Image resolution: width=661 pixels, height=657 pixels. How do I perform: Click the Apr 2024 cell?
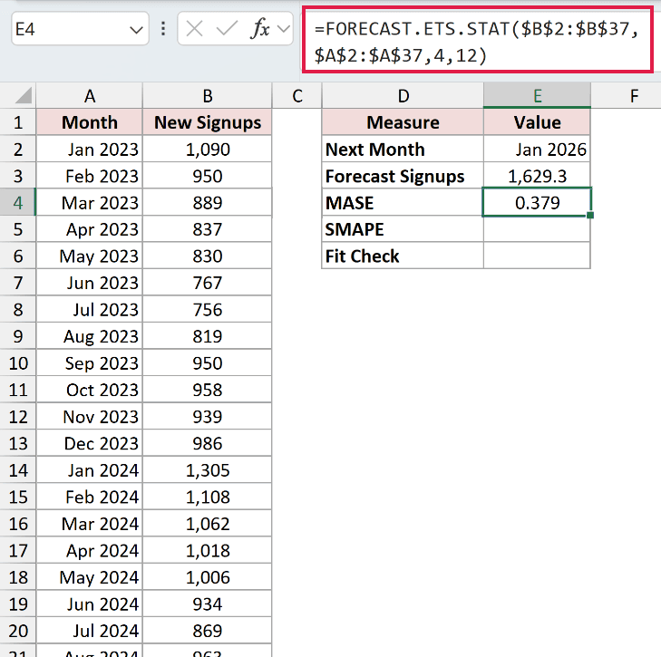(x=90, y=550)
